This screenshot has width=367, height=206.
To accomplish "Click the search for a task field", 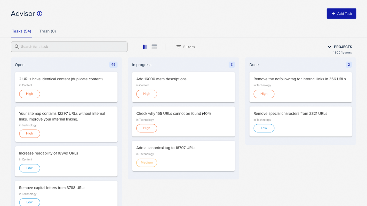I will click(69, 47).
